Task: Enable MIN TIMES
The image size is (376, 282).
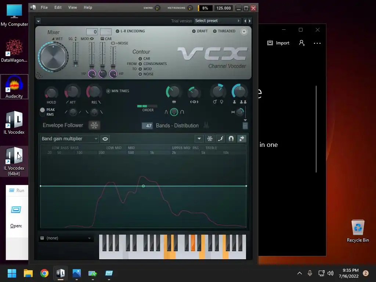Action: click(x=118, y=91)
